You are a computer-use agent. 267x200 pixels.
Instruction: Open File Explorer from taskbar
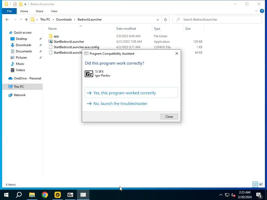pos(32,195)
